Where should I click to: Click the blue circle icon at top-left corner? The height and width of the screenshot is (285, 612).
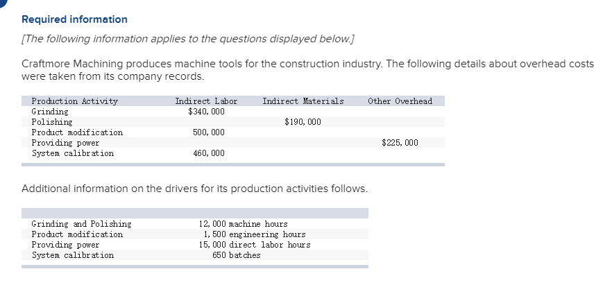tap(2, 2)
